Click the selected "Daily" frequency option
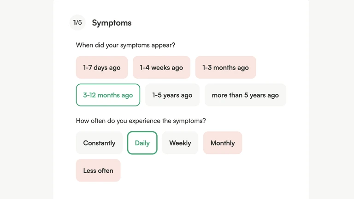Viewport: 354px width, 199px height. pos(142,143)
